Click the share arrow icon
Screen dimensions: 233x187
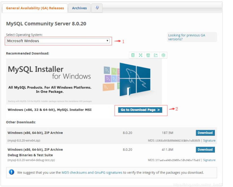(x=156, y=55)
